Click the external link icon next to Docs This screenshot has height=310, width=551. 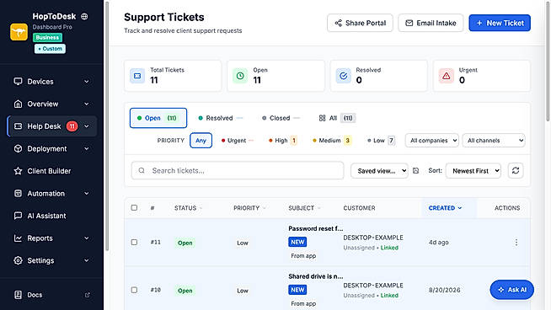pos(87,295)
